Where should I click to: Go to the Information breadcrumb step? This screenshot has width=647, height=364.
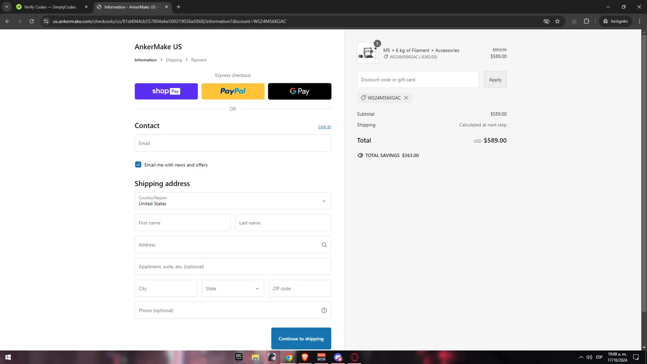[145, 60]
